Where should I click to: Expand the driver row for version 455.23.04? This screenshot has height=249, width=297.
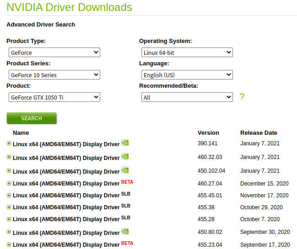click(x=9, y=244)
